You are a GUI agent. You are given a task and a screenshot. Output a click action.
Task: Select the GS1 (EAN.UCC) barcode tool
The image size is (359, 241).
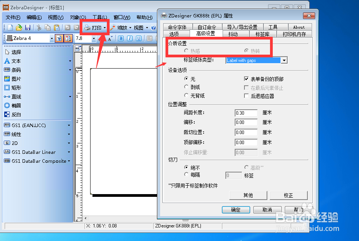click(x=25, y=125)
